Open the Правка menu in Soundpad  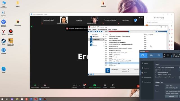(x=94, y=29)
